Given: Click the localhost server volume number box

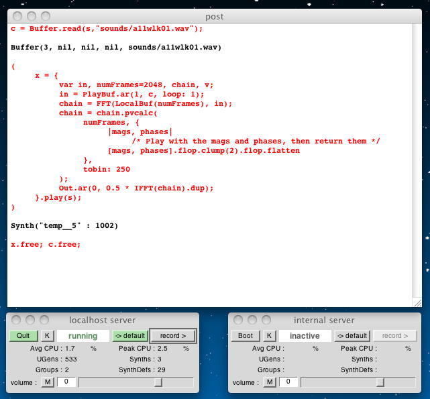Looking at the screenshot, I should coord(66,382).
